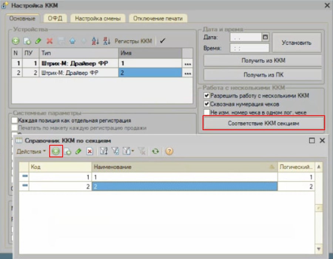Sort devices ascending in Устройства toolbar
Viewport: 333px width, 259px height.
pyautogui.click(x=95, y=41)
